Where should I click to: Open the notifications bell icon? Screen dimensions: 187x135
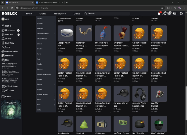click(x=159, y=13)
